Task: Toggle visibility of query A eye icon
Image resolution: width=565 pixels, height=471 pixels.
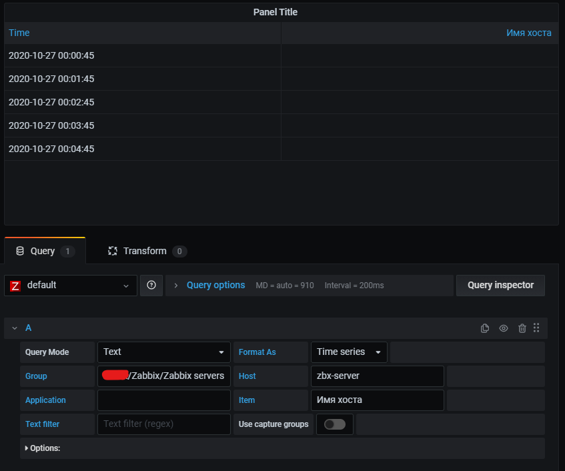Action: (504, 328)
